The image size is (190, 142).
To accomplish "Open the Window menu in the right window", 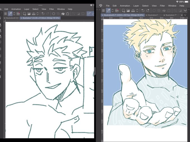I will click(x=172, y=6).
